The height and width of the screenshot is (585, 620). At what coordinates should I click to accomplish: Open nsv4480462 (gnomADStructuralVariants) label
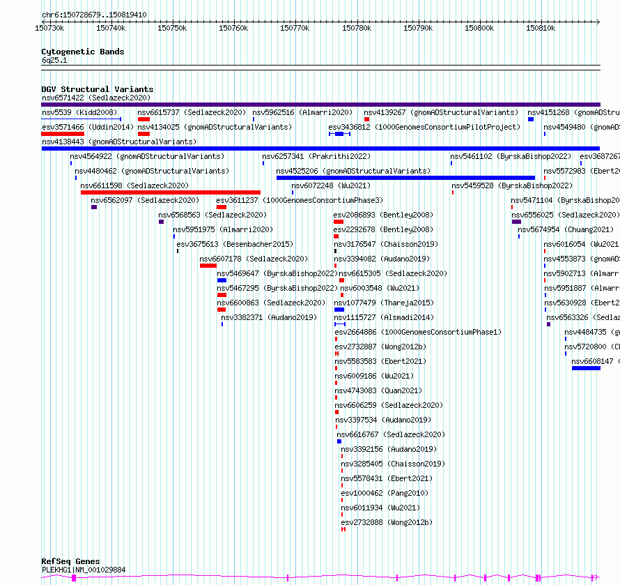click(153, 171)
